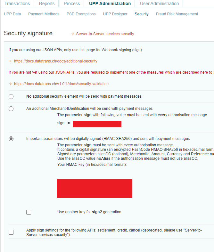Choose the additional Merchant-IDentification radio option
This screenshot has width=214, height=252.
[x=11, y=109]
